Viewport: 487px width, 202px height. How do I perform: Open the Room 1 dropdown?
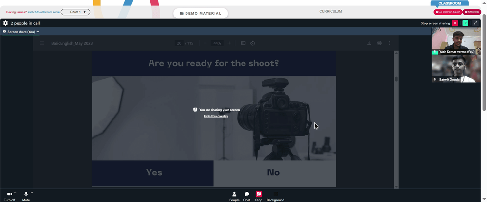[x=75, y=12]
